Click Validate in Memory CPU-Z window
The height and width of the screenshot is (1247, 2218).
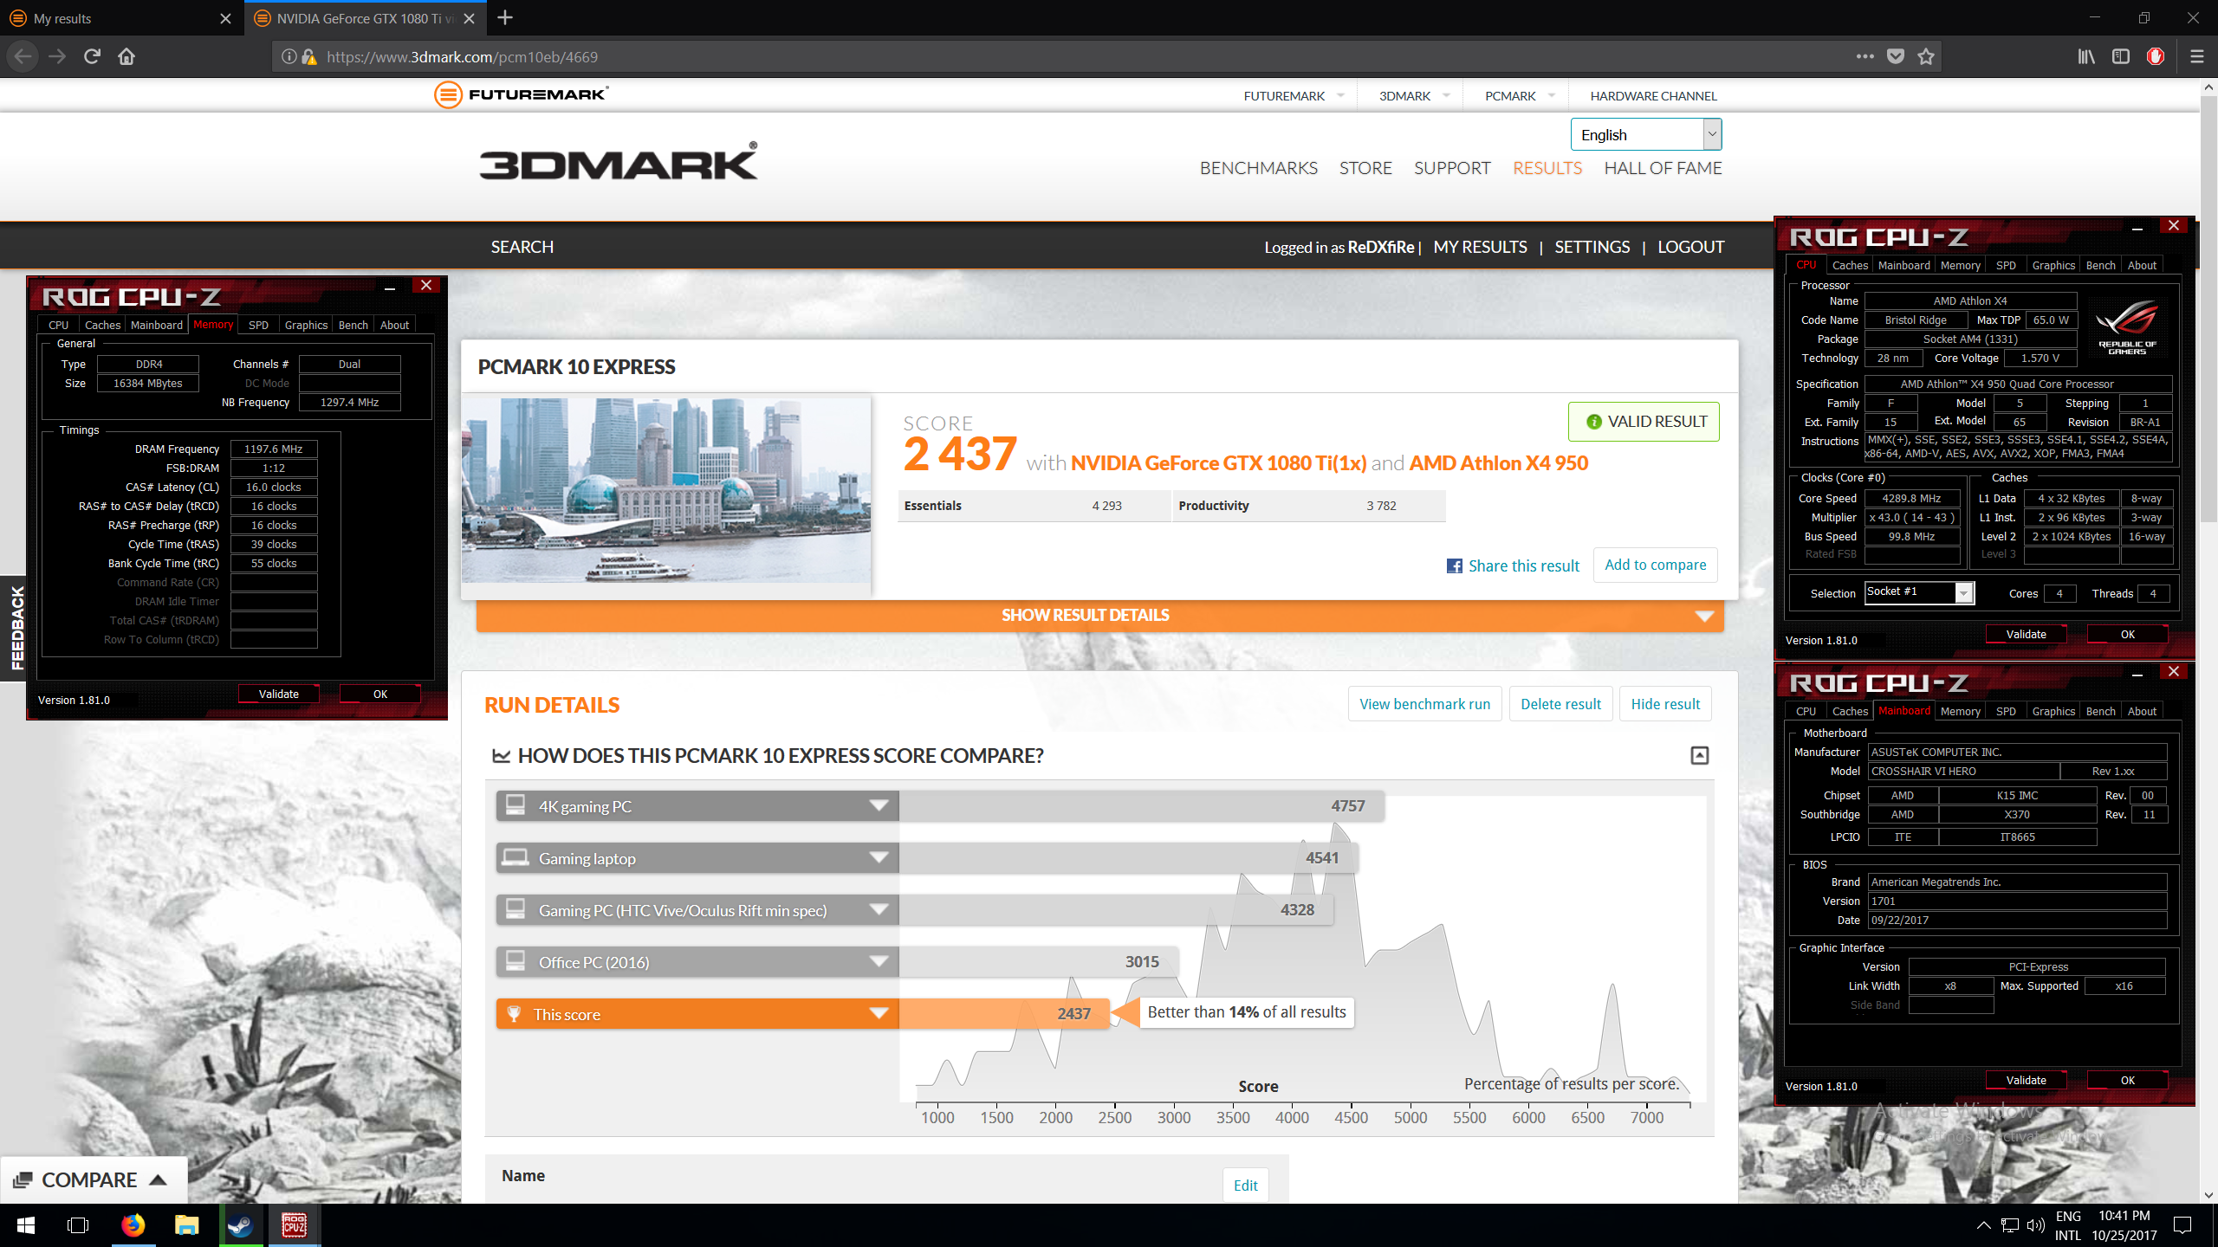tap(278, 694)
